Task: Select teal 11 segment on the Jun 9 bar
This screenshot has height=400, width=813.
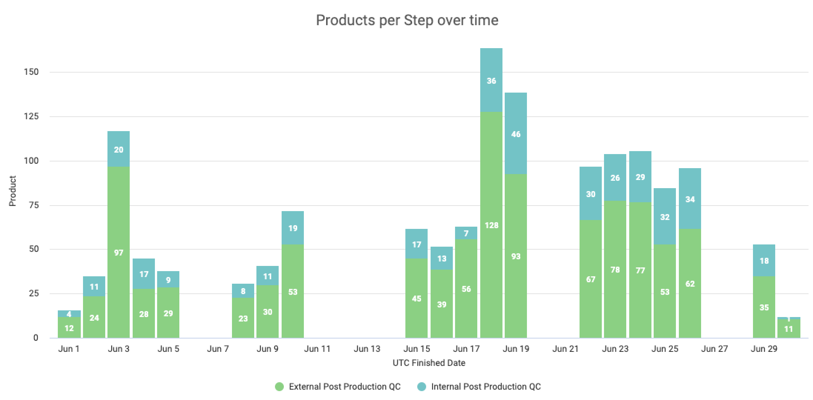Action: (268, 276)
